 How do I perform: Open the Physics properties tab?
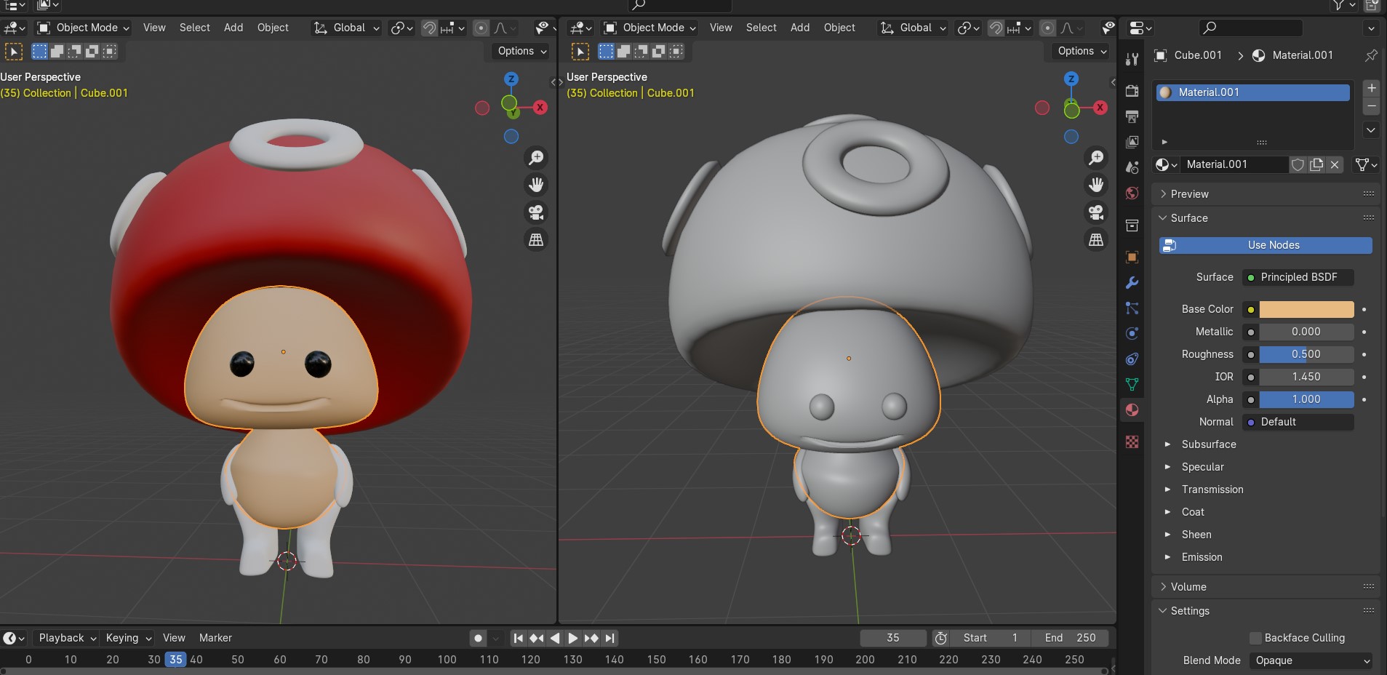1132,333
